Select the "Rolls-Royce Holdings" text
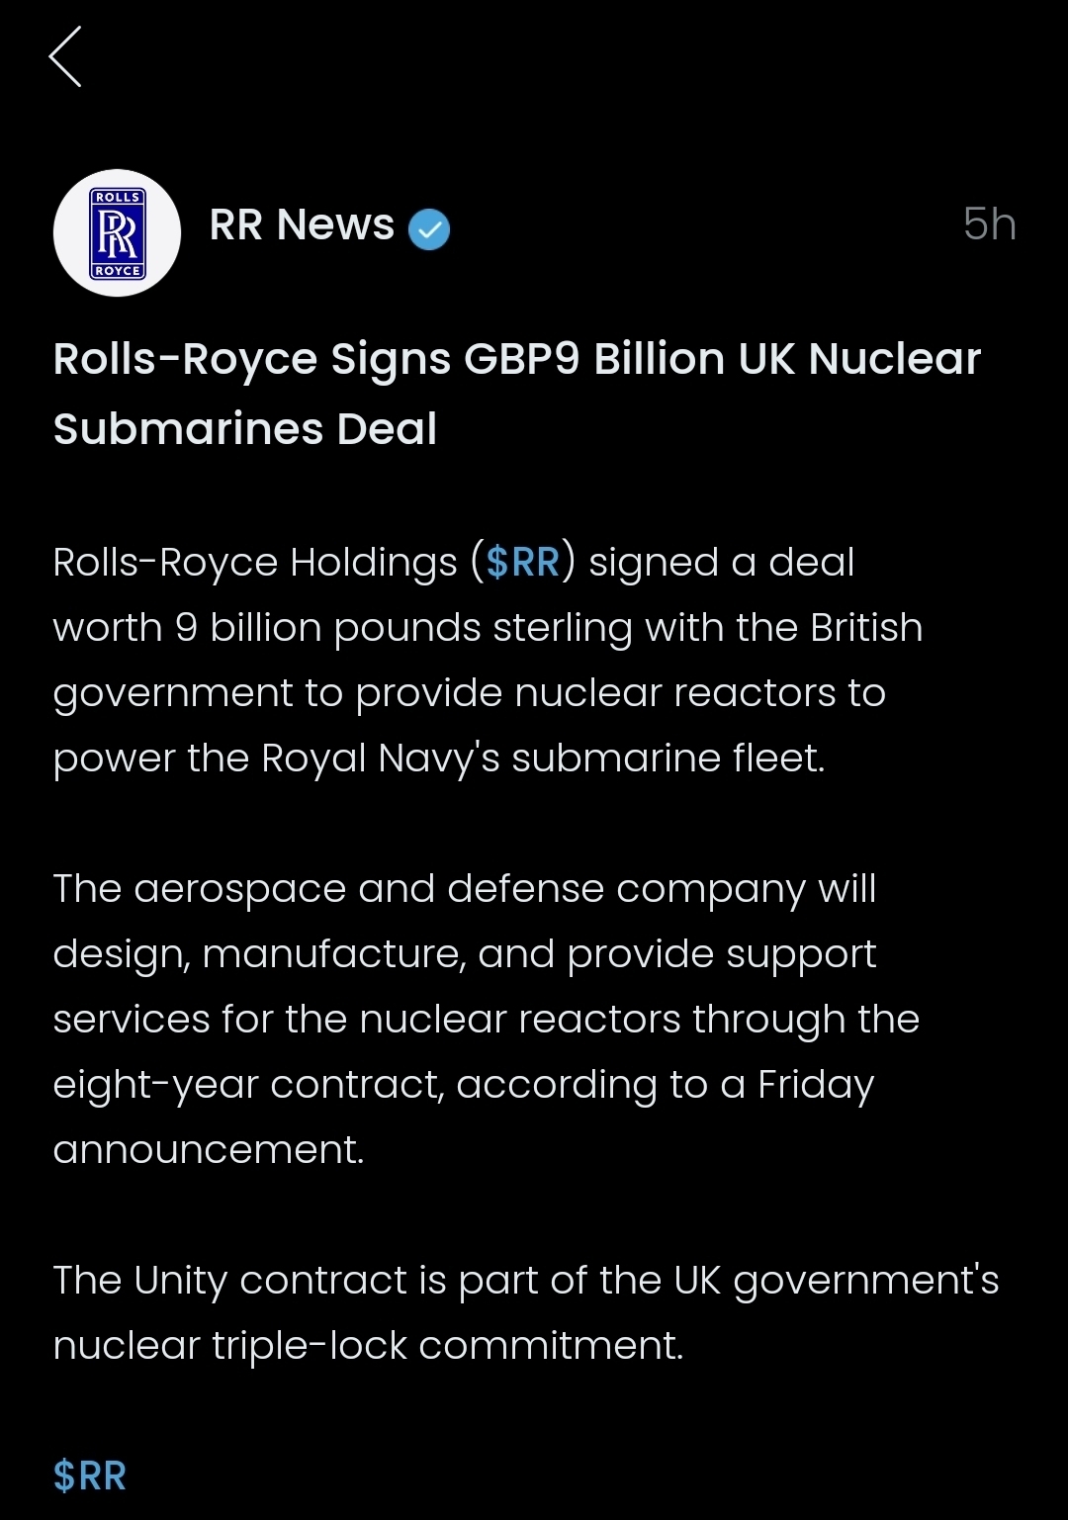The image size is (1068, 1520). (255, 562)
